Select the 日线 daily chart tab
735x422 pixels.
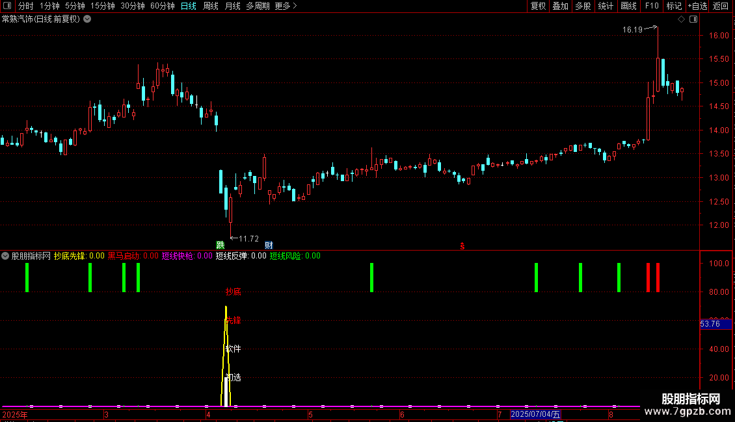189,6
